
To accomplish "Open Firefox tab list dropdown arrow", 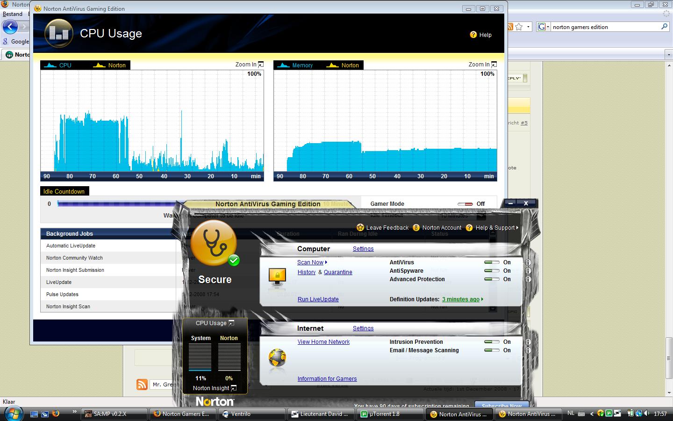I will click(x=668, y=55).
